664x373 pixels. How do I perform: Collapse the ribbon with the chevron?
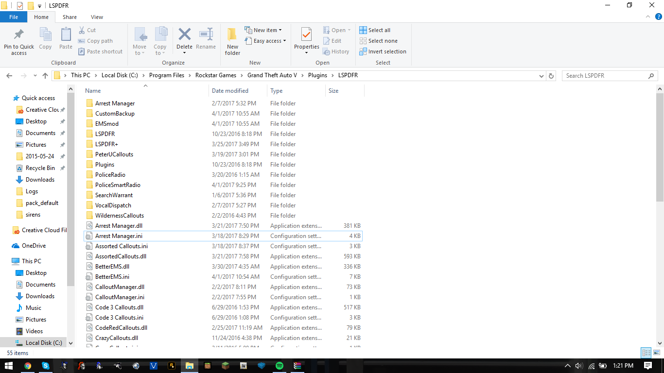click(647, 17)
